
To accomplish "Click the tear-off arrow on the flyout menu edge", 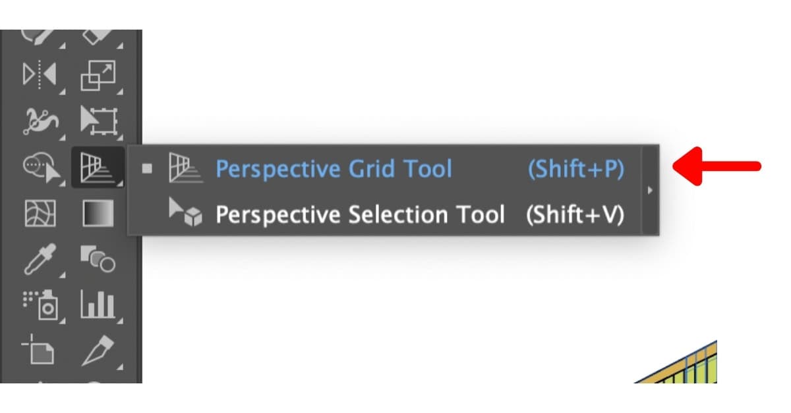I will 649,191.
